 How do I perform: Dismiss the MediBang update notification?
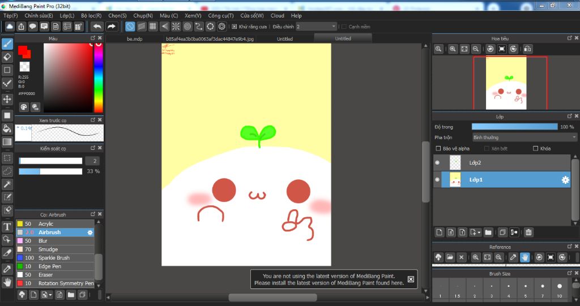tap(411, 279)
